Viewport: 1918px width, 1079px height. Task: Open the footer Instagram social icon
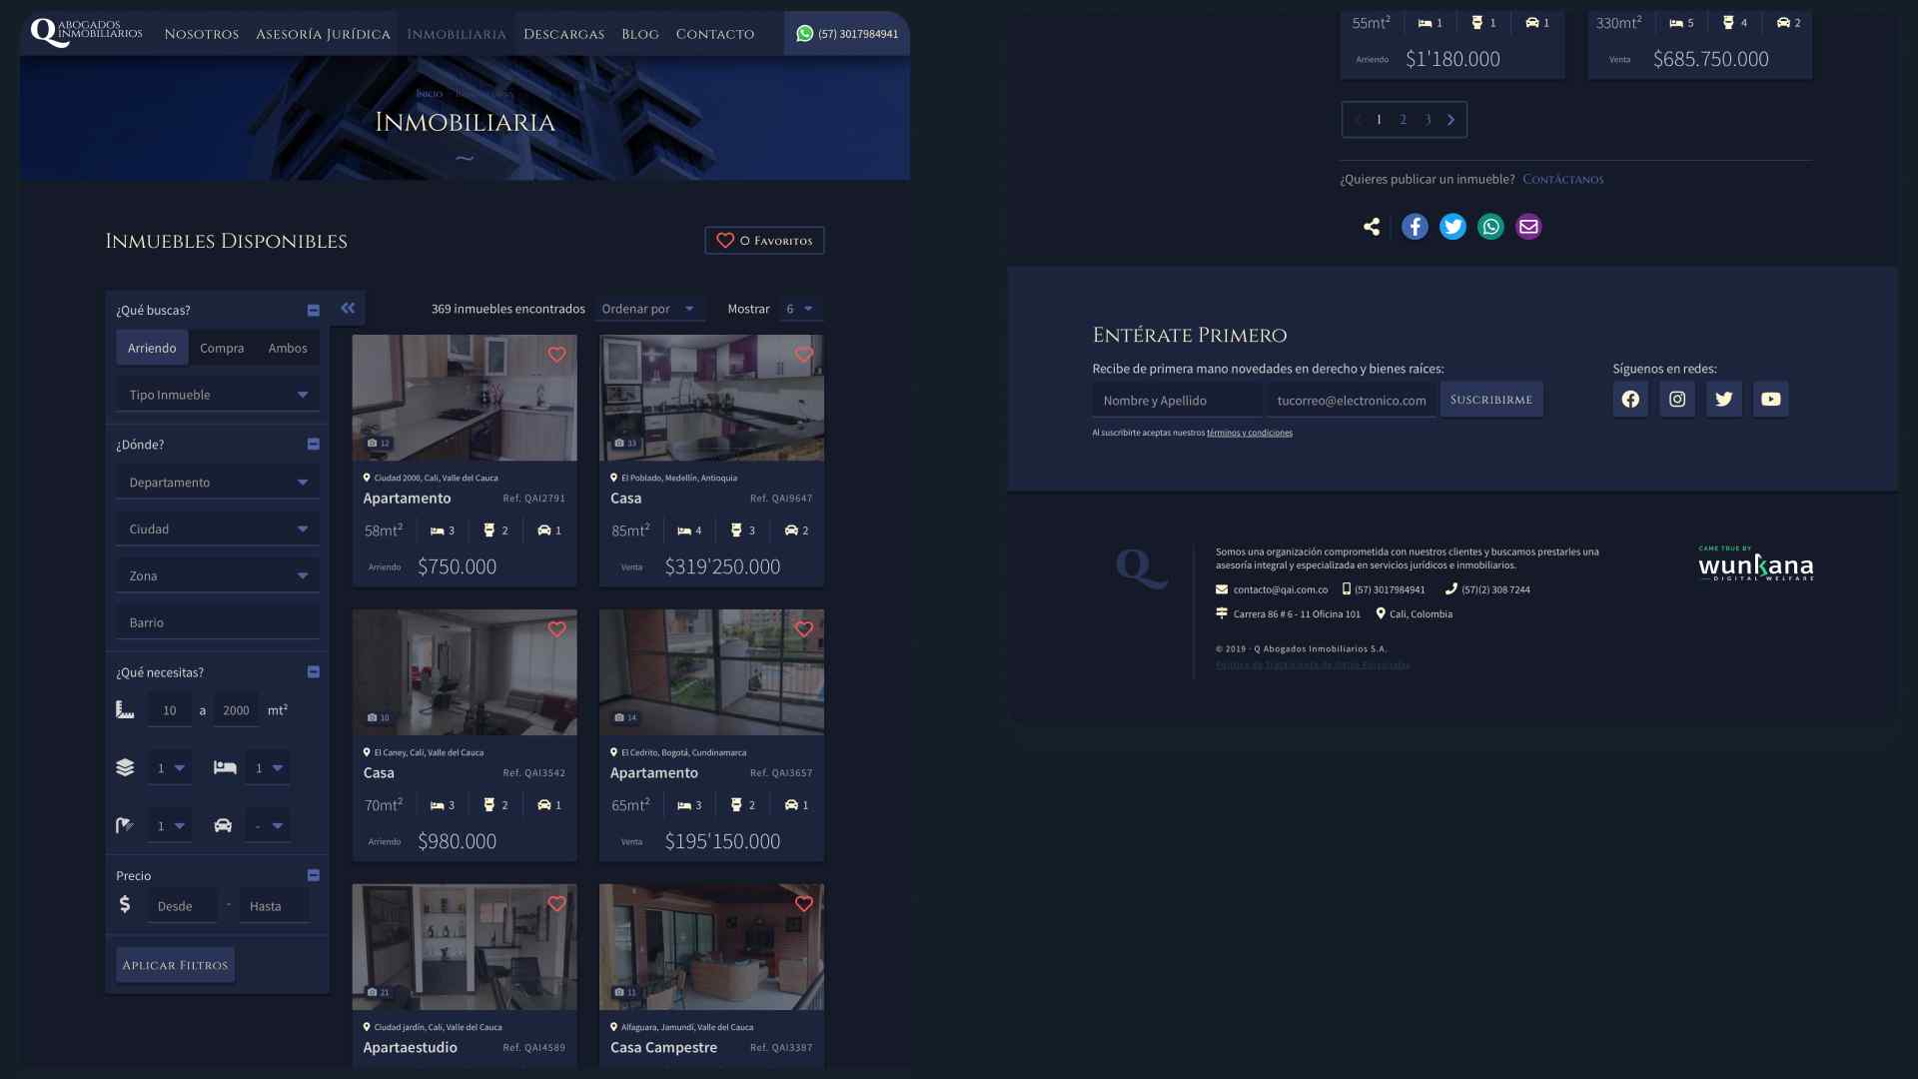1677,400
